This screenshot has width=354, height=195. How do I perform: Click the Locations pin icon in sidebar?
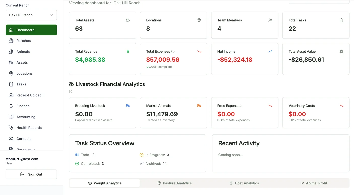11,73
